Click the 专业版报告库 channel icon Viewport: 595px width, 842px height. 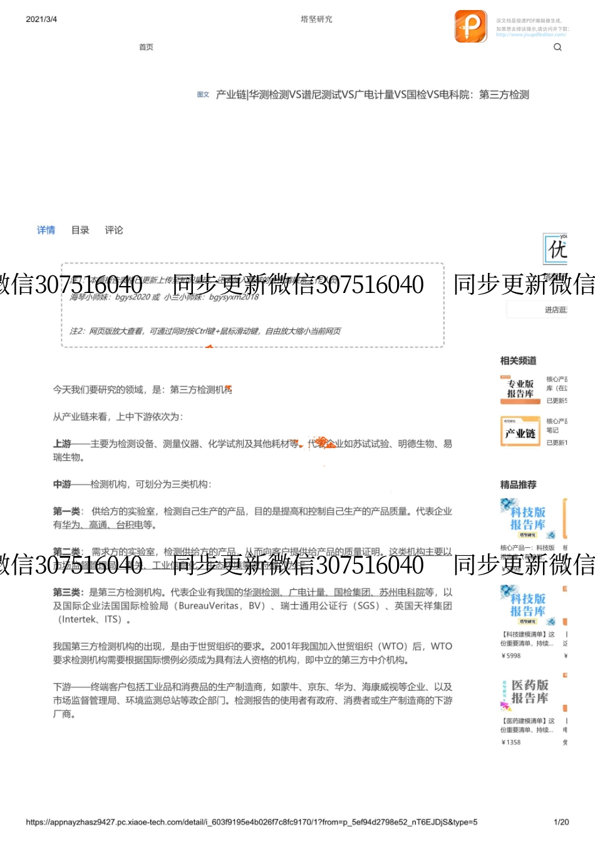point(520,388)
